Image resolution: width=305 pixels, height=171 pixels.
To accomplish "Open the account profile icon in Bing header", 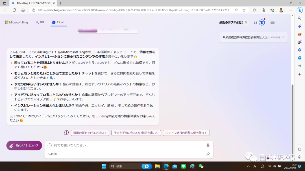I will pos(246,23).
